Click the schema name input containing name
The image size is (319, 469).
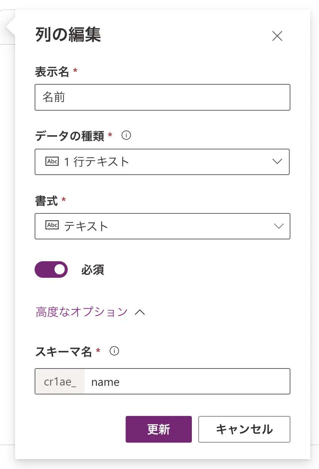pyautogui.click(x=187, y=382)
